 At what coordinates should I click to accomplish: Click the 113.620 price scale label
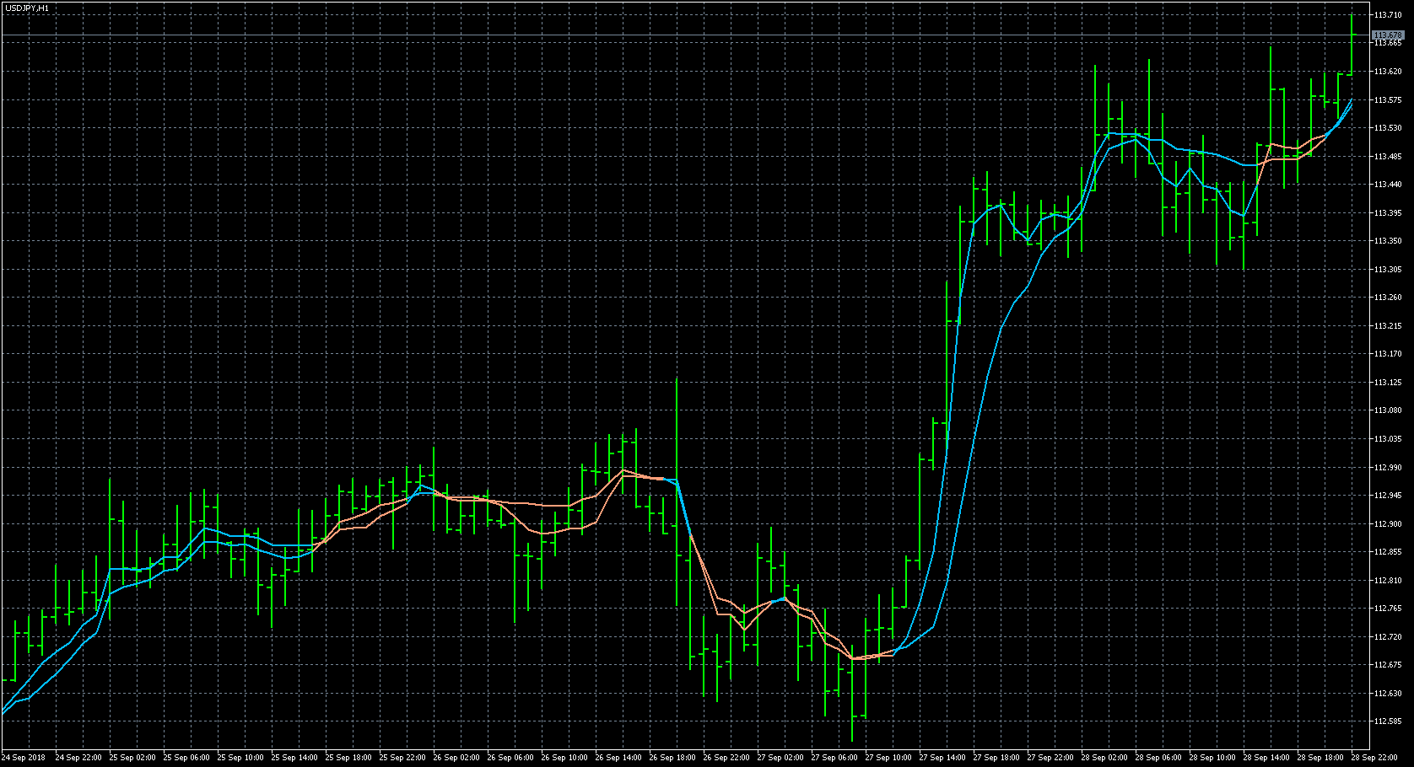coord(1388,72)
